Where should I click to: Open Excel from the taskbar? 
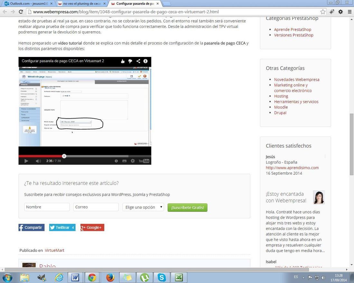pos(179,278)
